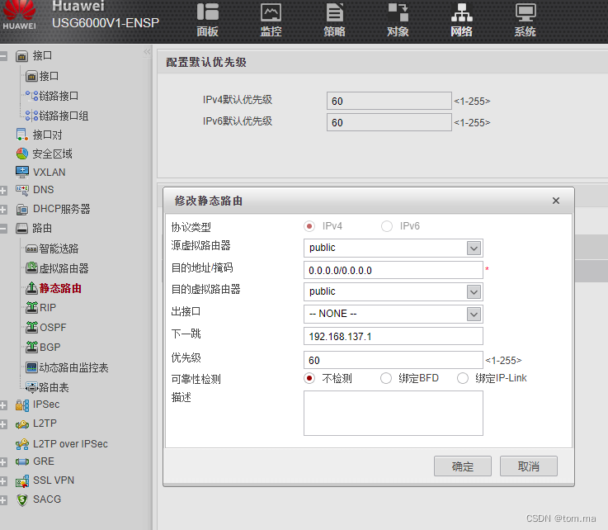Click the 安全区域 icon
608x530 pixels.
pos(22,154)
